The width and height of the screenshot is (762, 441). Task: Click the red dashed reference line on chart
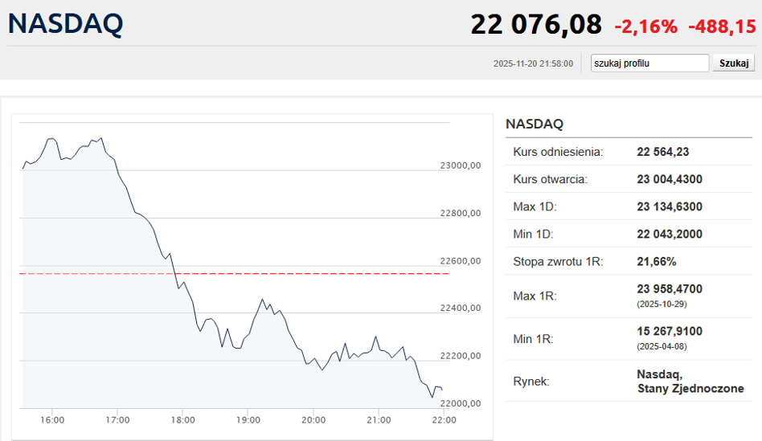click(x=322, y=274)
